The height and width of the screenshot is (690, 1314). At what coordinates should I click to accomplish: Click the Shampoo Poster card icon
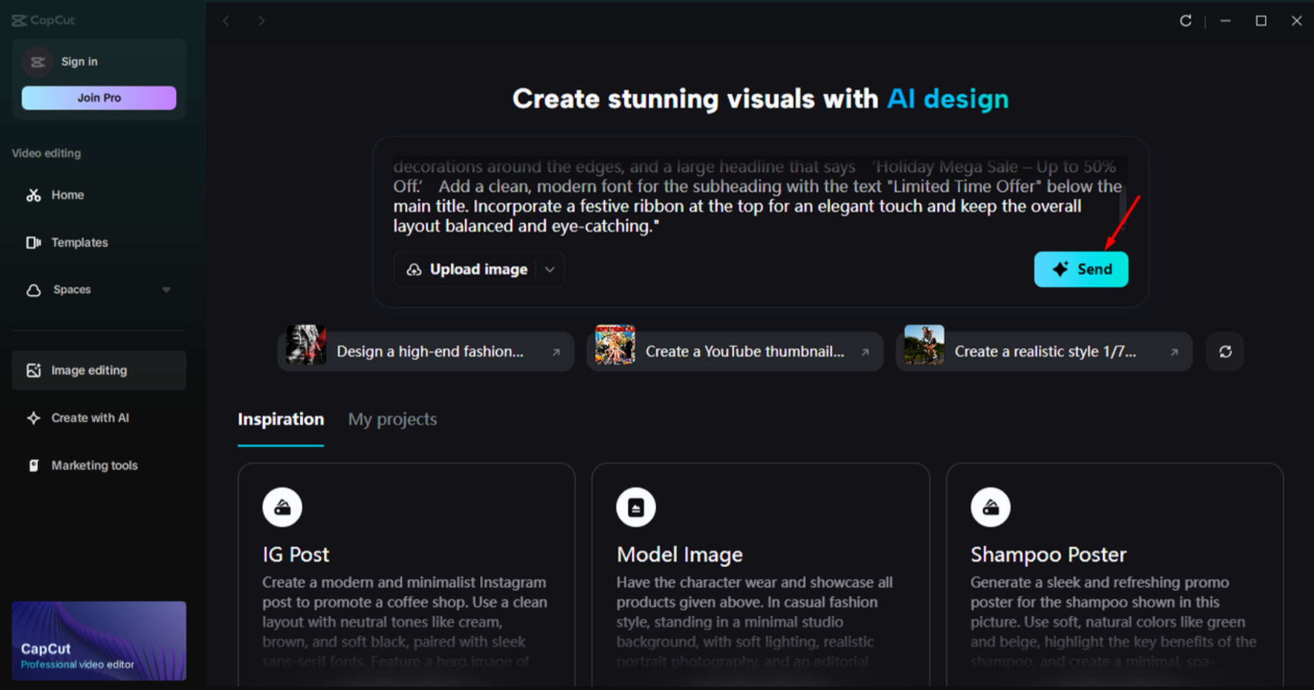pyautogui.click(x=990, y=507)
